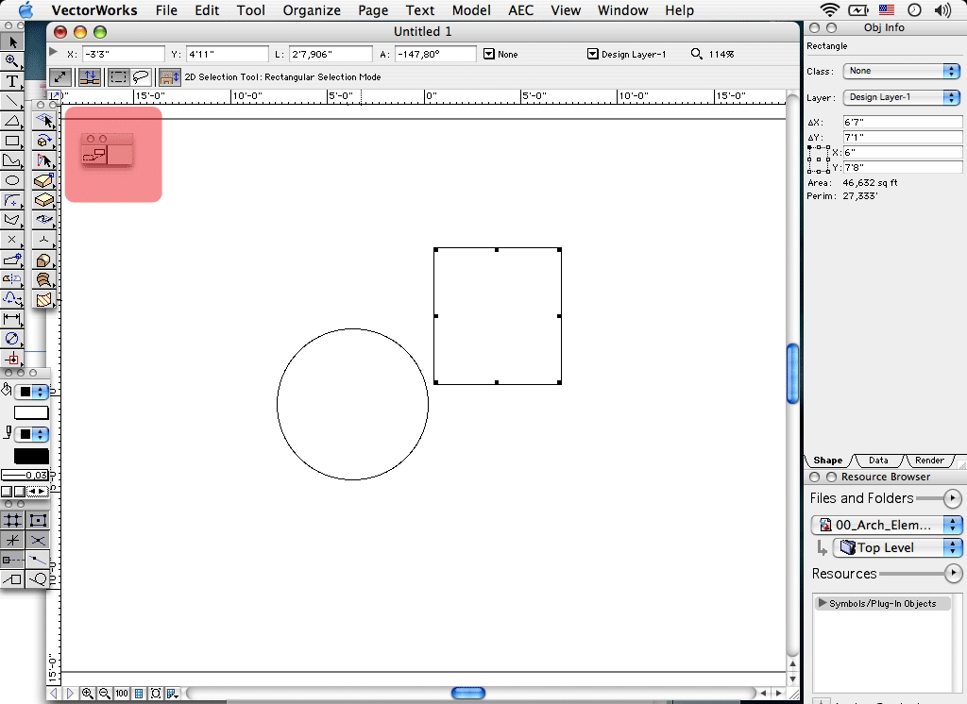
Task: Select the Text tool
Action: click(x=12, y=81)
